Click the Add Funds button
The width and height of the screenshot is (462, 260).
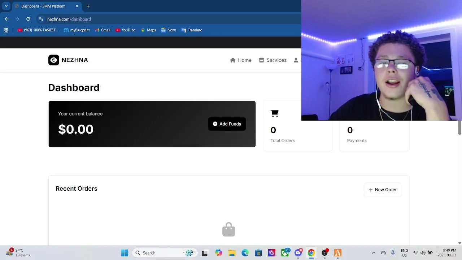(227, 124)
